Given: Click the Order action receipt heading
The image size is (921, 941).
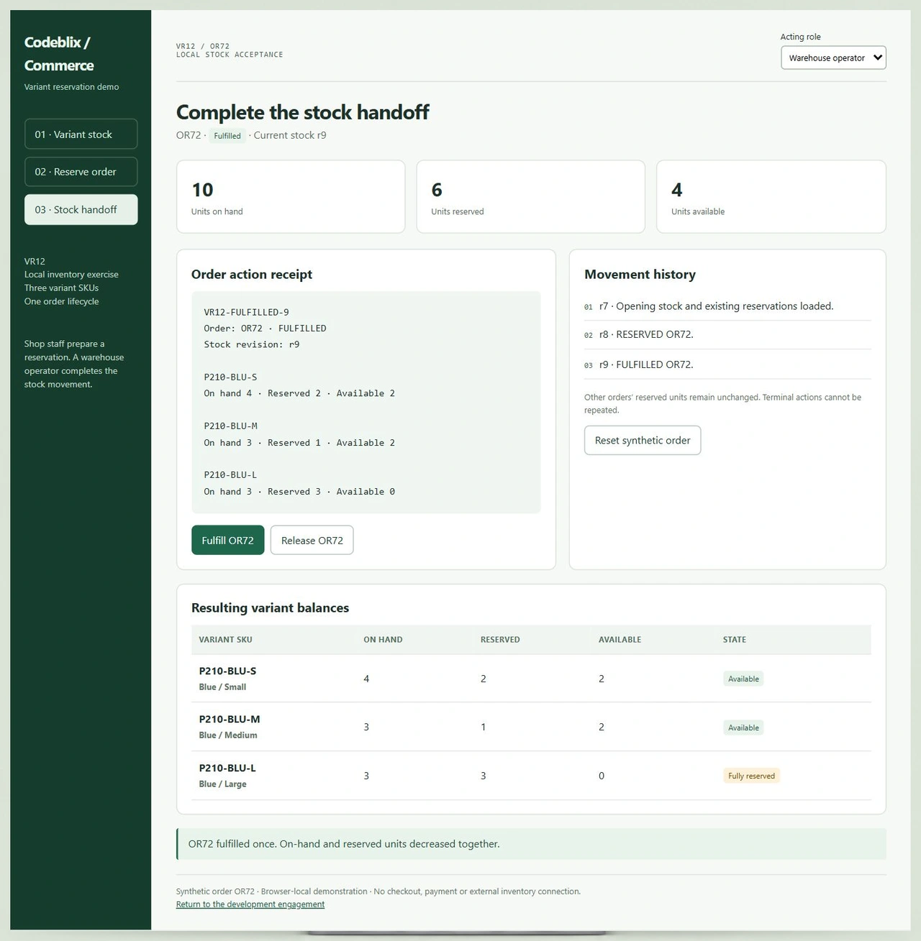Looking at the screenshot, I should (x=252, y=275).
